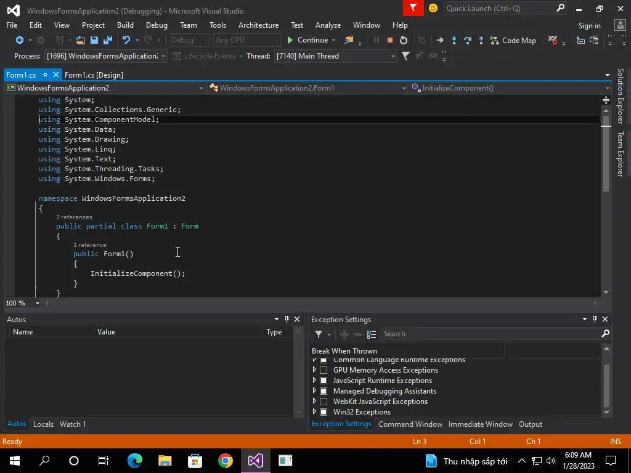
Task: Click the Open File folder icon
Action: tap(81, 40)
